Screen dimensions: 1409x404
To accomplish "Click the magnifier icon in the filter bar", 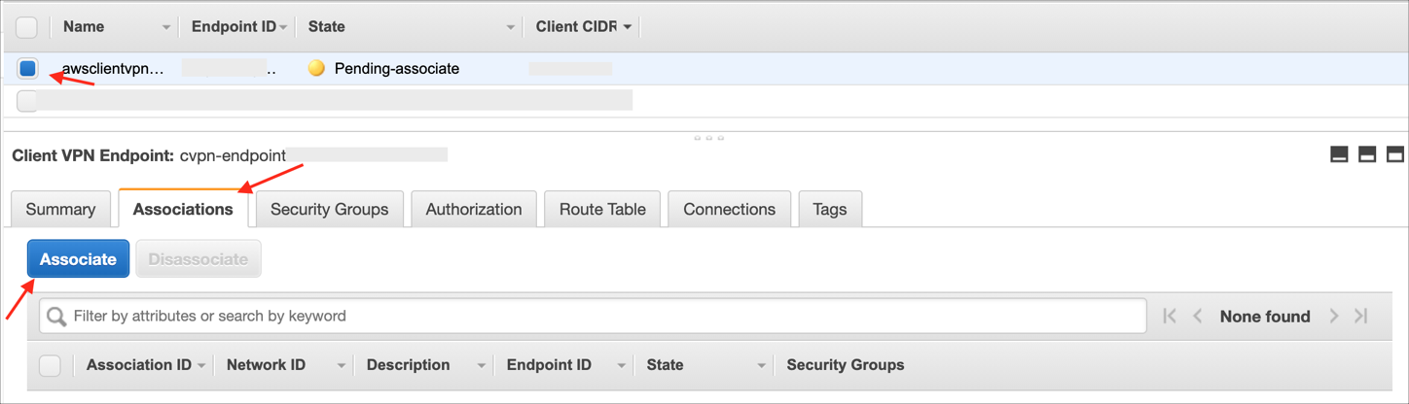I will [57, 317].
